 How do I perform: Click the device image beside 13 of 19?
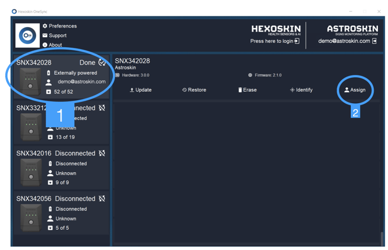(31, 127)
